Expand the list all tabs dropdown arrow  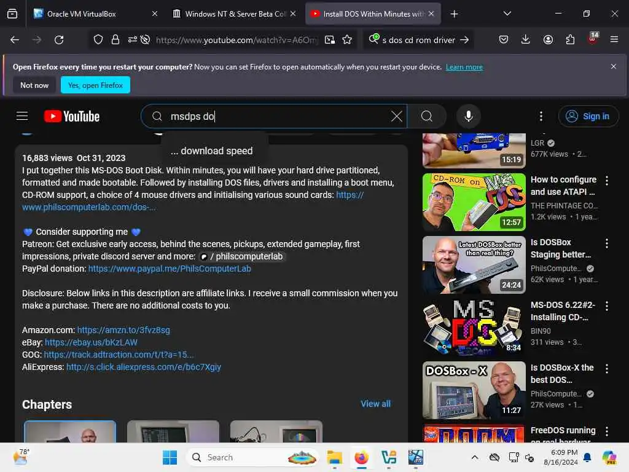coord(507,14)
